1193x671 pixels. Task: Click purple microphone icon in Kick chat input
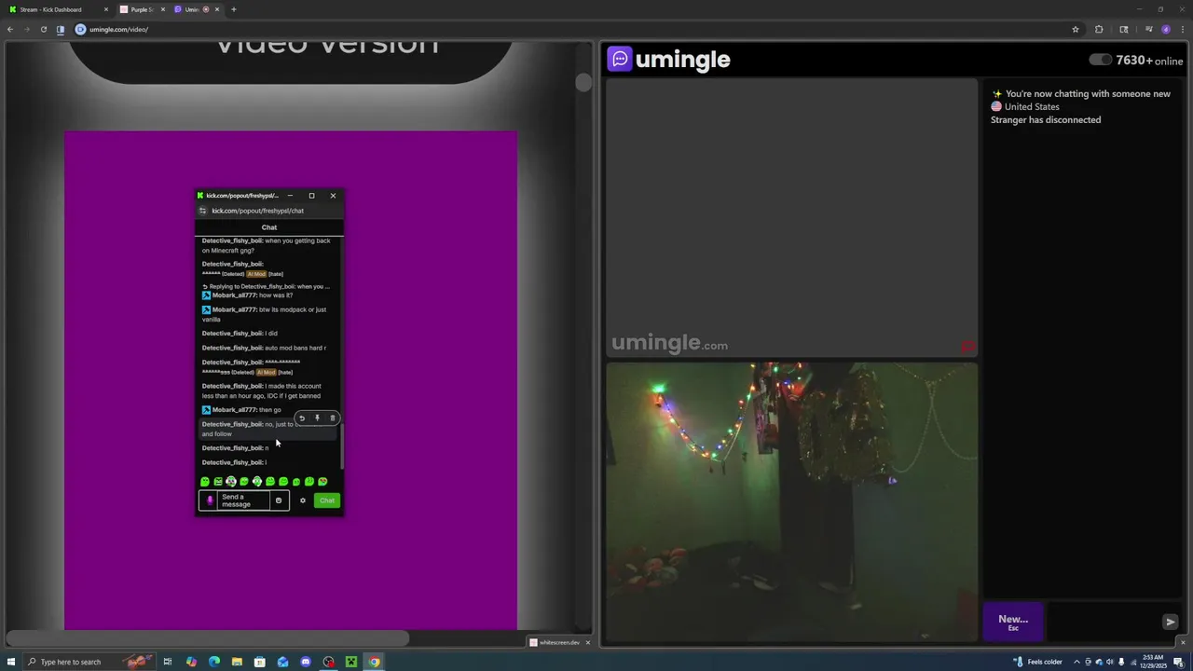(x=210, y=500)
